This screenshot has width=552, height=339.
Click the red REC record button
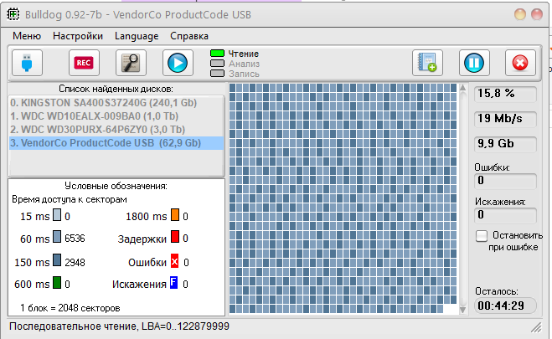click(x=84, y=63)
